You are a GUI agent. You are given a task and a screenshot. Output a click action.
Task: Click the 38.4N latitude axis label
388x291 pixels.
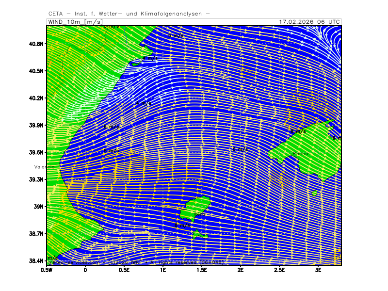click(x=37, y=261)
